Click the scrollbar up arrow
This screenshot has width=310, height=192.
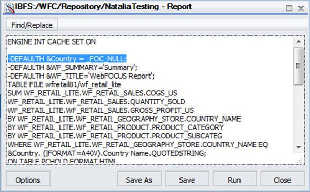coord(299,41)
